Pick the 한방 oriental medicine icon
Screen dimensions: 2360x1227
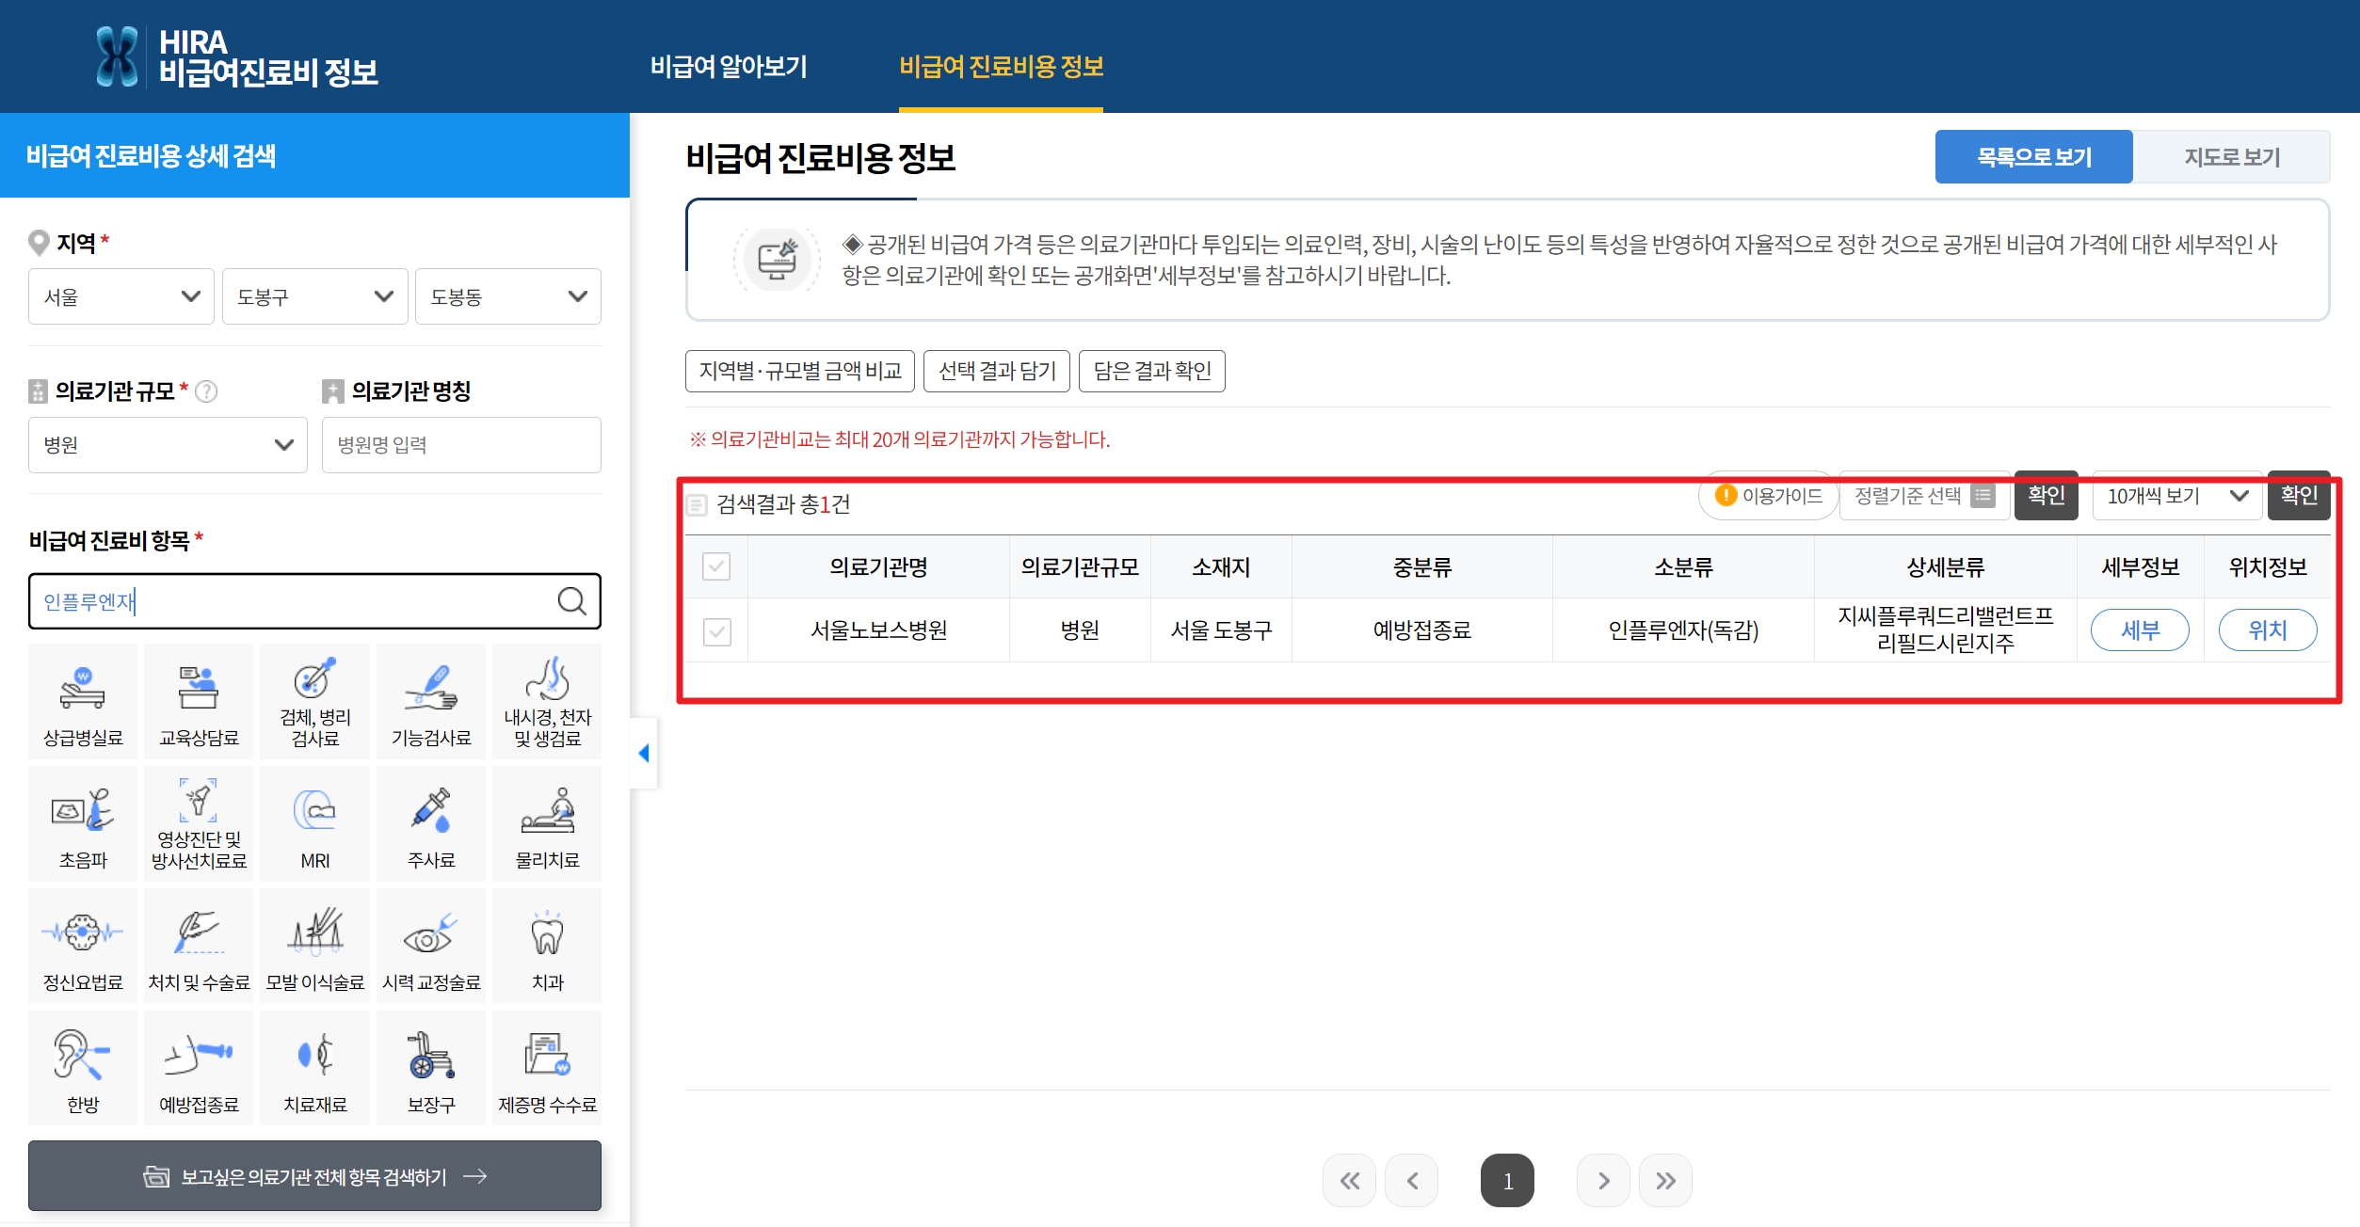point(83,1068)
